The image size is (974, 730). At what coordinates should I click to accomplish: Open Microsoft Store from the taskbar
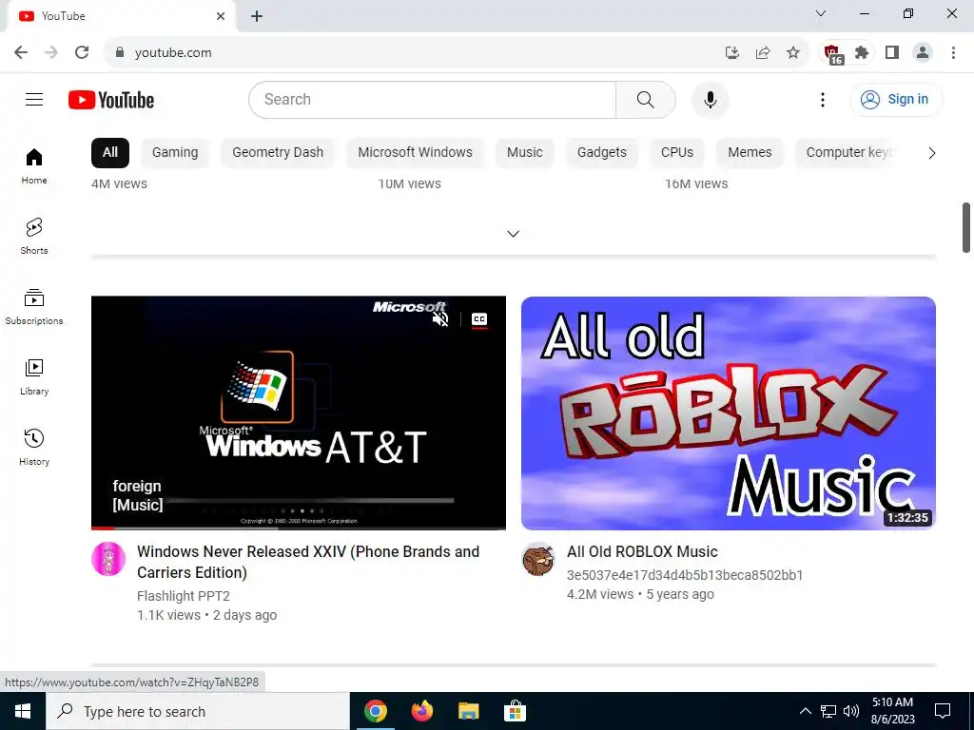(x=515, y=711)
